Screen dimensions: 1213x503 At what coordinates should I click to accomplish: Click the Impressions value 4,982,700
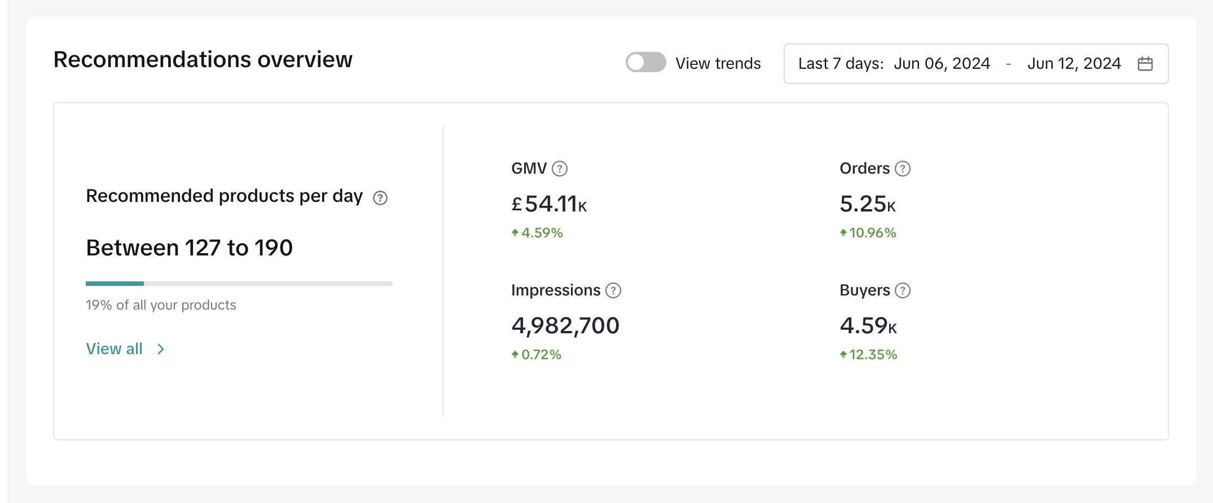point(565,325)
